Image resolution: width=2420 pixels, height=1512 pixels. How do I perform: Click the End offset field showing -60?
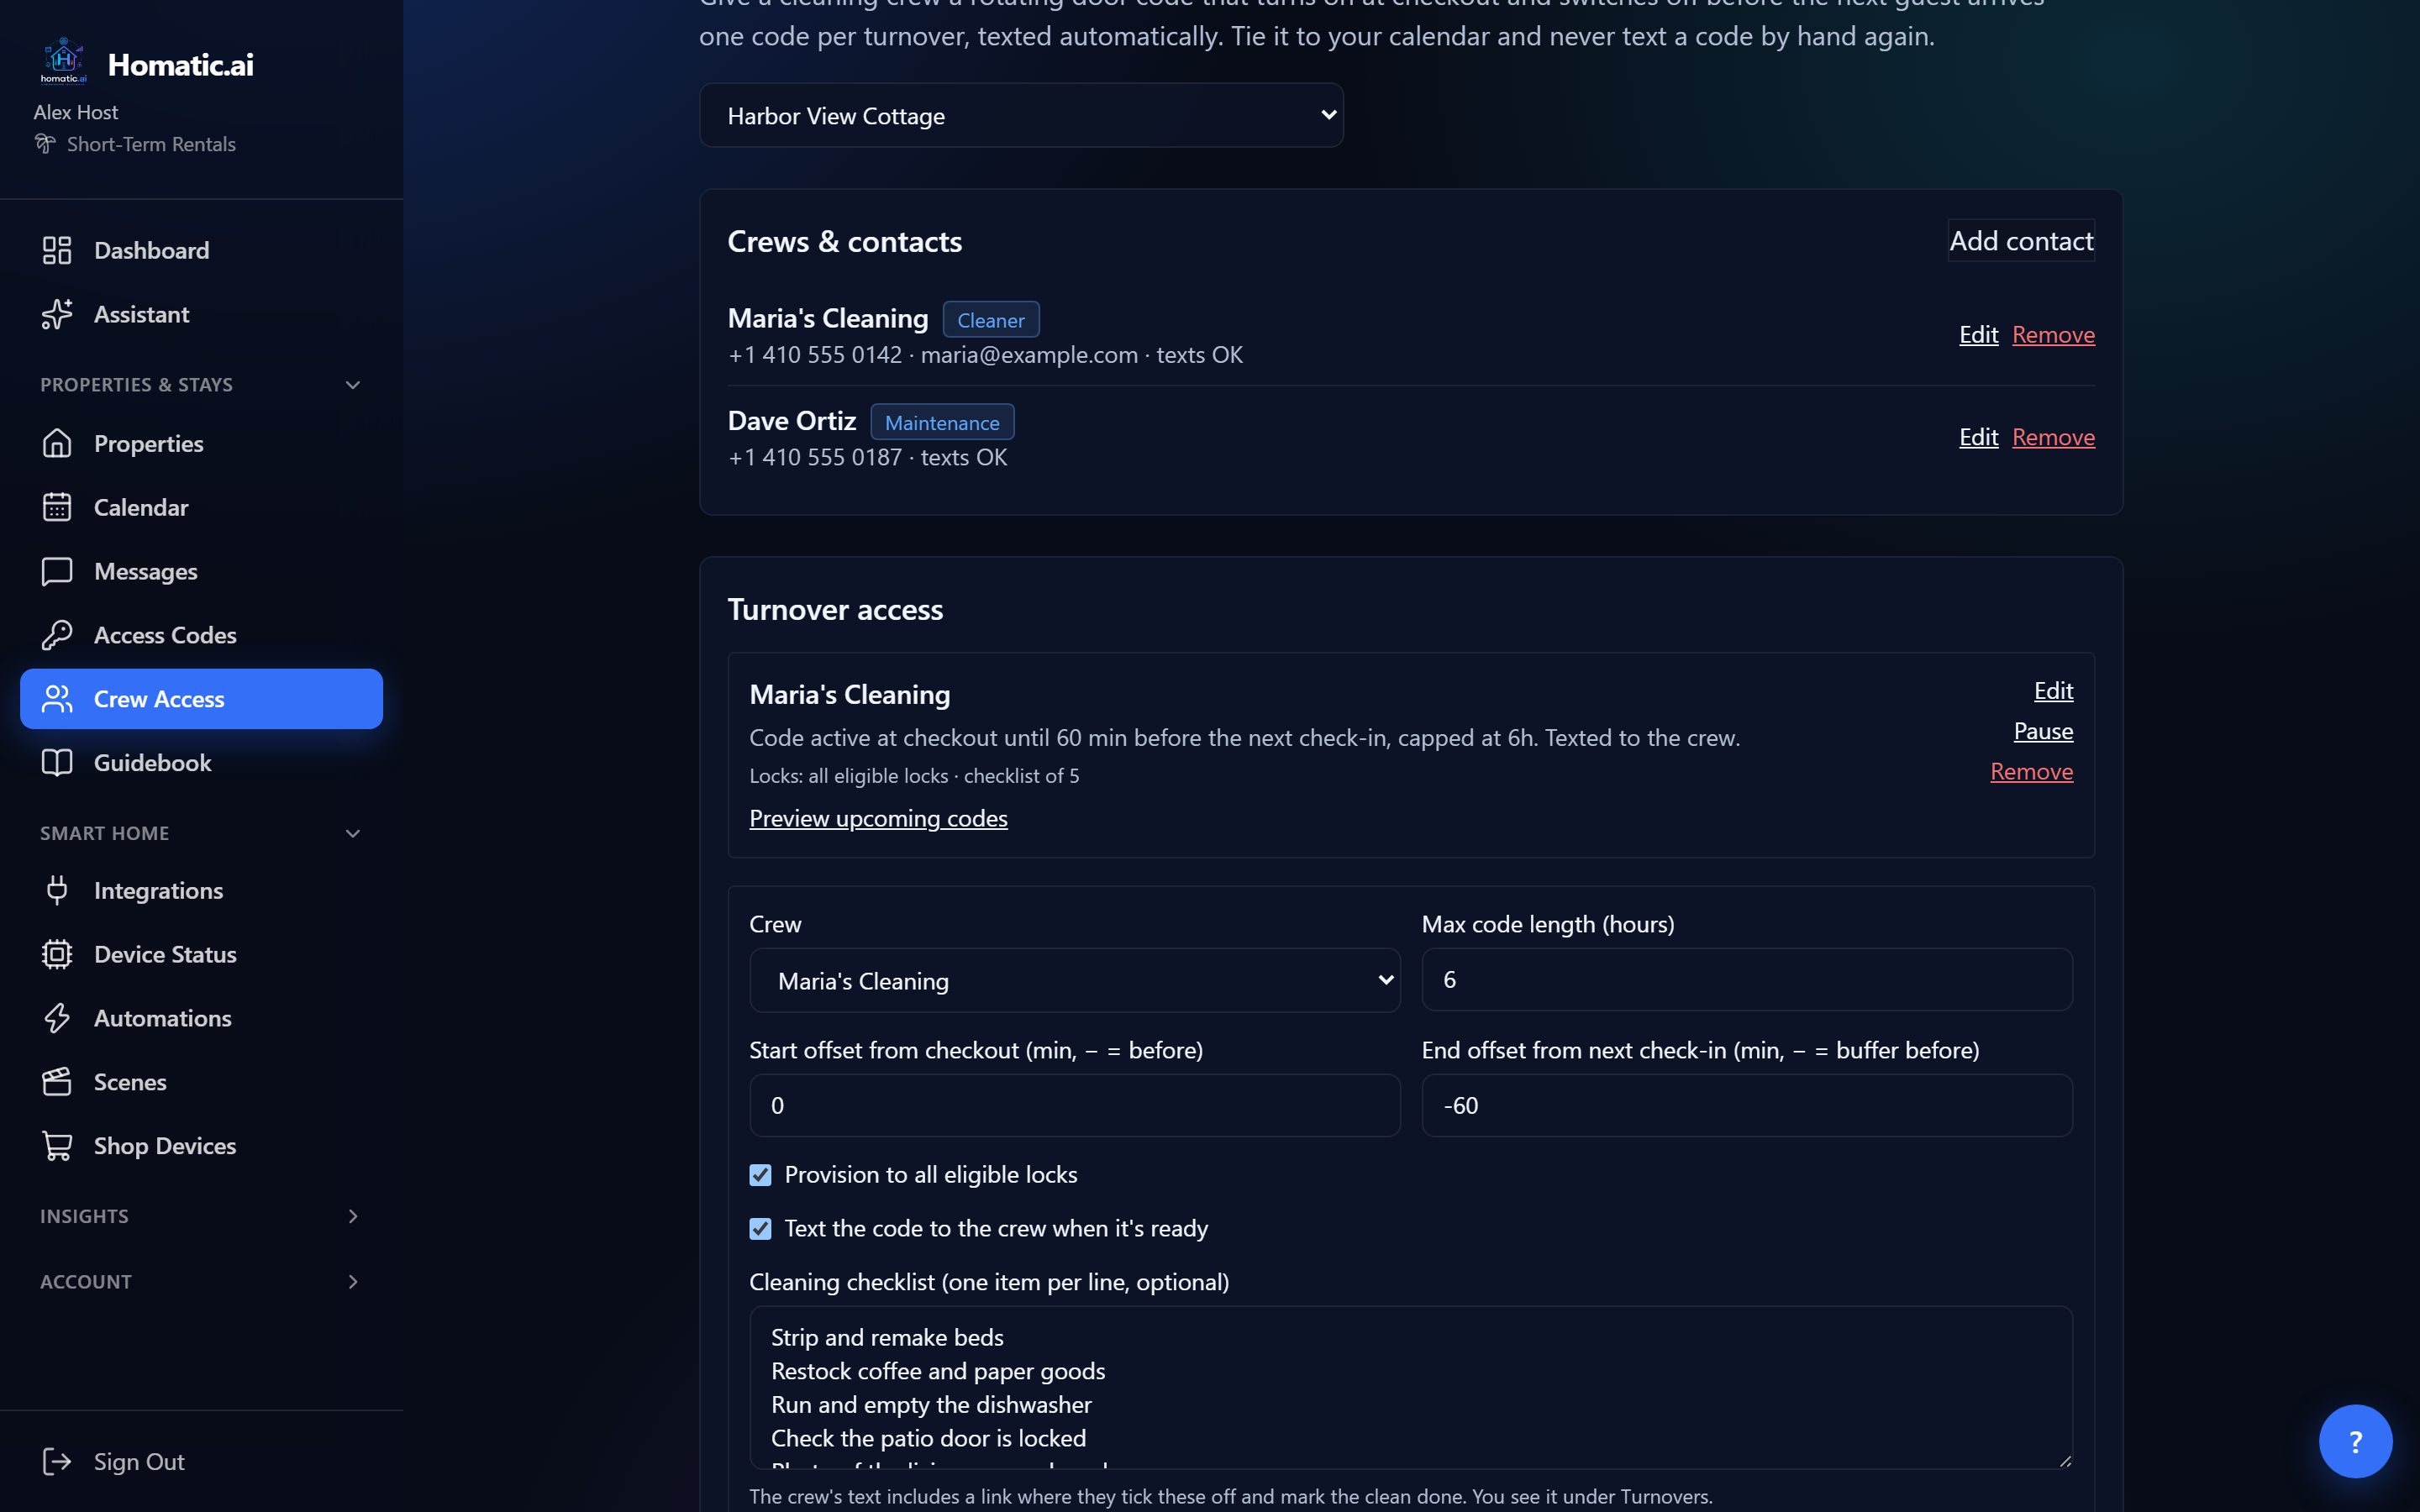(x=1747, y=1105)
